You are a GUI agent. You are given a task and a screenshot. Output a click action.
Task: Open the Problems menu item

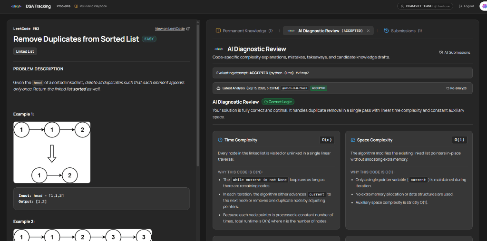point(63,6)
